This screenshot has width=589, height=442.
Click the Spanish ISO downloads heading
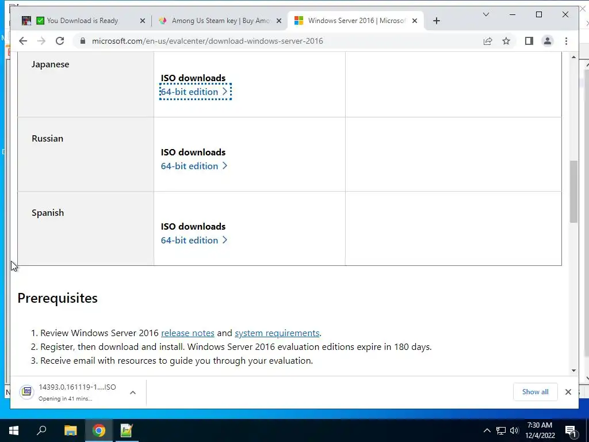[x=193, y=227]
